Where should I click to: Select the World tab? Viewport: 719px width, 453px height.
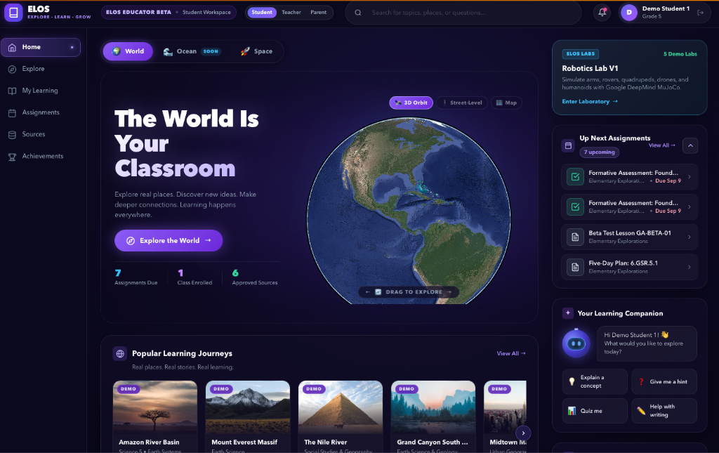[128, 51]
